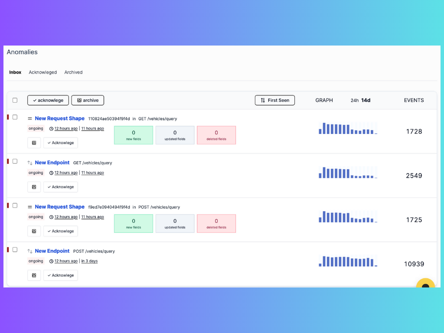
Task: Switch to the Acknowledged tab
Action: pos(42,72)
